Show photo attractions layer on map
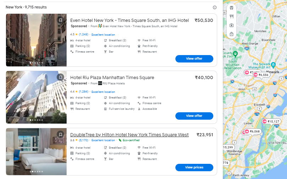 coord(231,25)
